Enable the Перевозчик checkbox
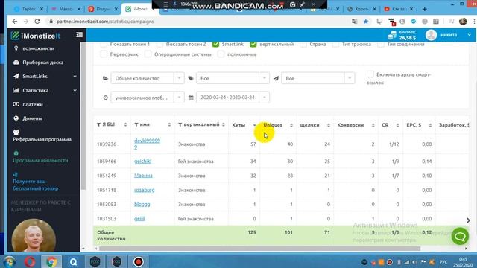Screen dimensions: 477x268 click(104, 54)
